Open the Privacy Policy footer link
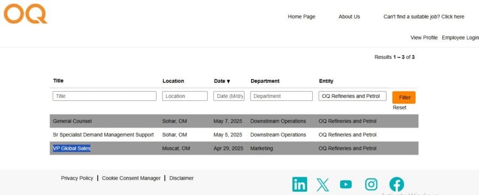Image resolution: width=479 pixels, height=195 pixels. pos(77,178)
